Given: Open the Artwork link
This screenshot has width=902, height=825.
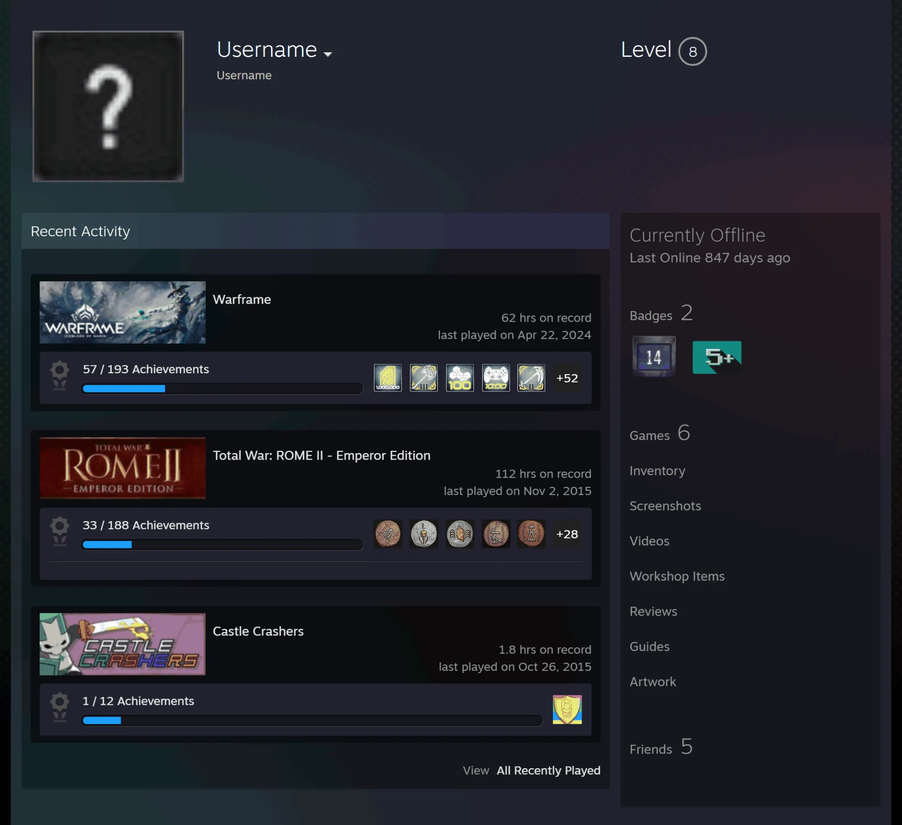Looking at the screenshot, I should pos(653,682).
